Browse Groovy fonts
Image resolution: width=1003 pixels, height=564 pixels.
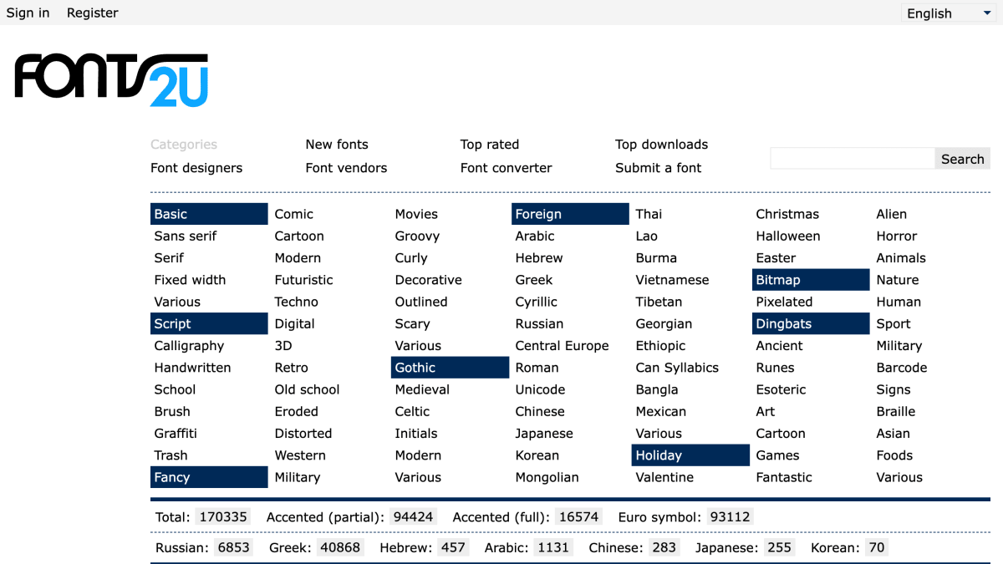[417, 236]
